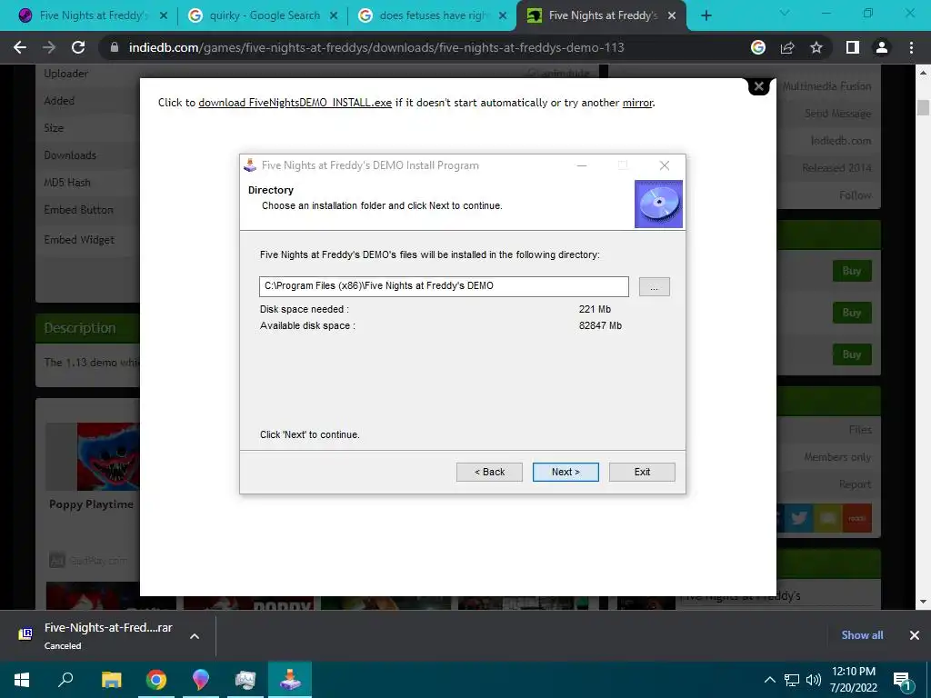Click the mirror link
Image resolution: width=931 pixels, height=698 pixels.
point(637,103)
